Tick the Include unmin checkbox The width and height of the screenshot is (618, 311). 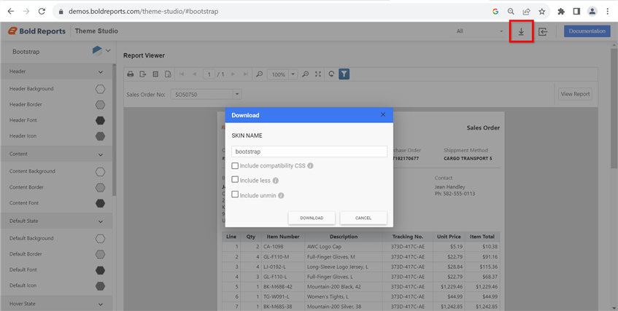(x=235, y=194)
